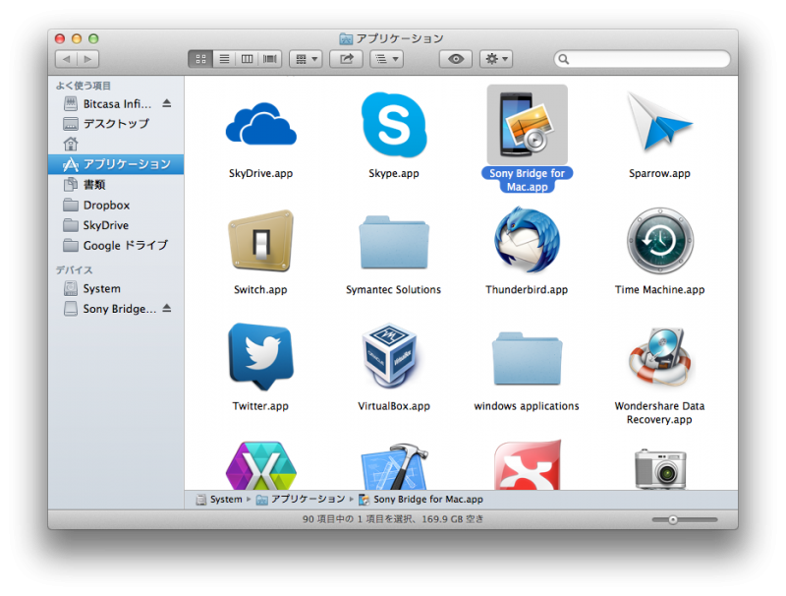Select Wondershare Data Recovery.app icon

tap(660, 357)
